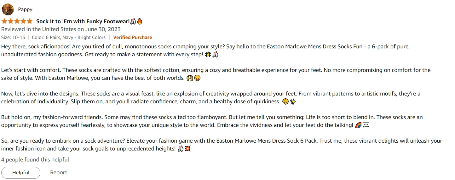Click the raised hands emoji after "both worlds."
455x180 pixels.
coord(190,78)
